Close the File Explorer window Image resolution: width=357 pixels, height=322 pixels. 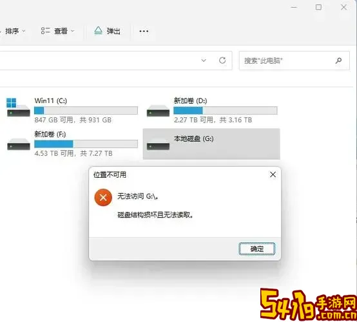coord(343,7)
